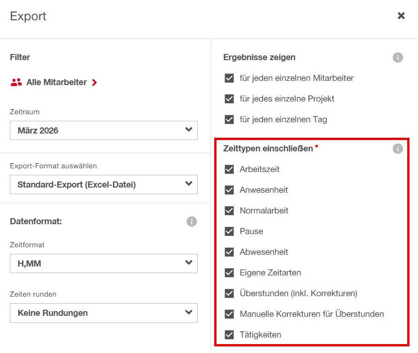Open the Zeiten runden dropdown

(103, 313)
